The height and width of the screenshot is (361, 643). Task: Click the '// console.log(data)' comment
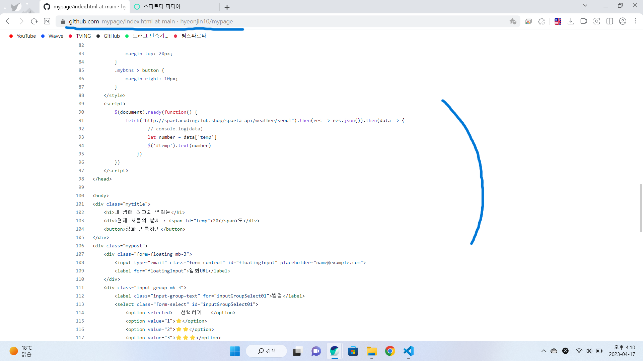tap(175, 129)
